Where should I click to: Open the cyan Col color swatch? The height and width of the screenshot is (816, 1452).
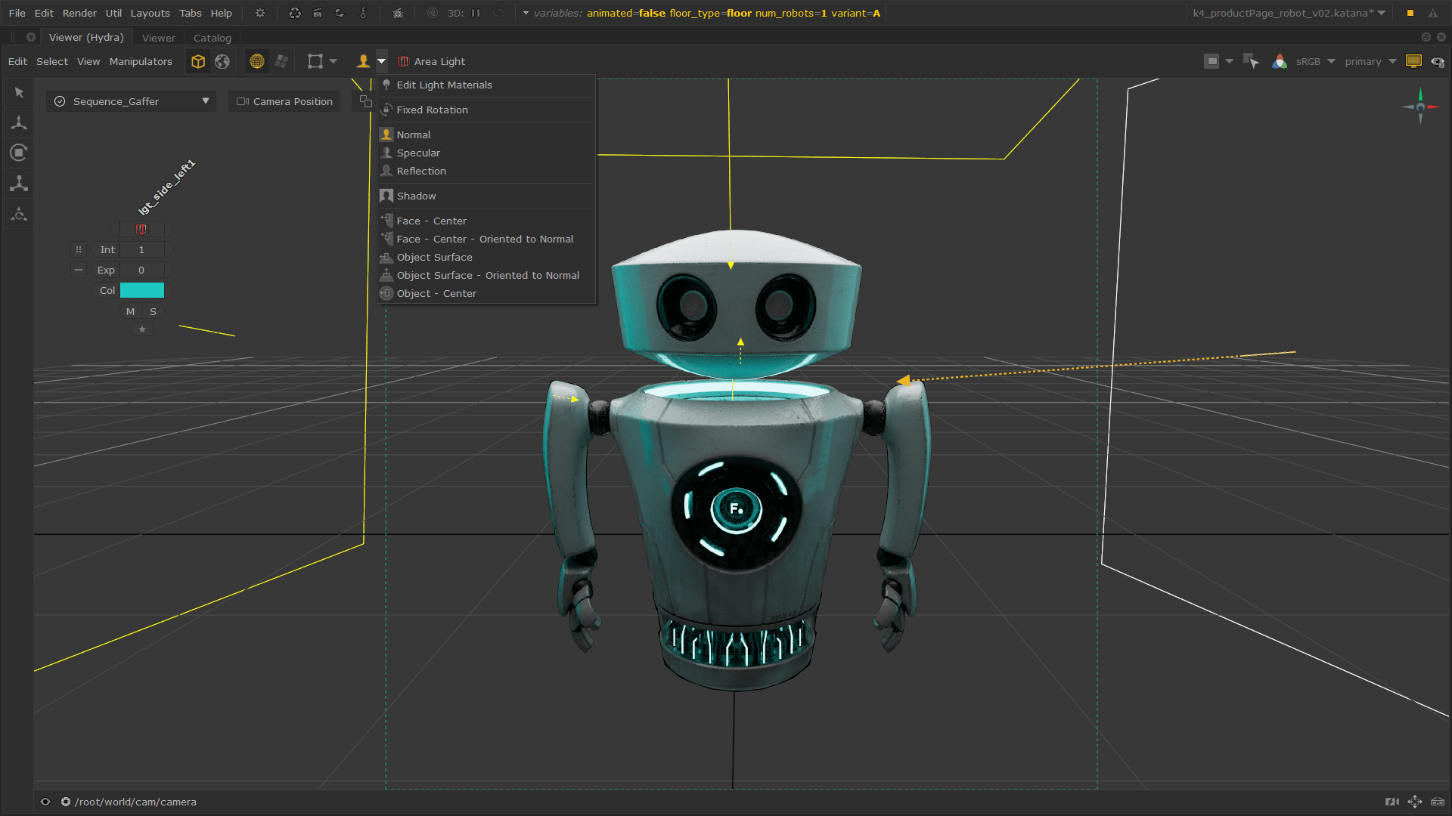(142, 290)
